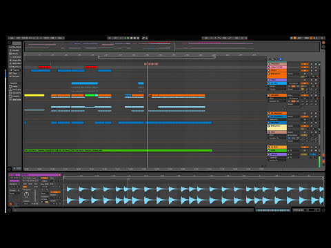Click the project overview minimap
331x248 pixels.
(172, 46)
